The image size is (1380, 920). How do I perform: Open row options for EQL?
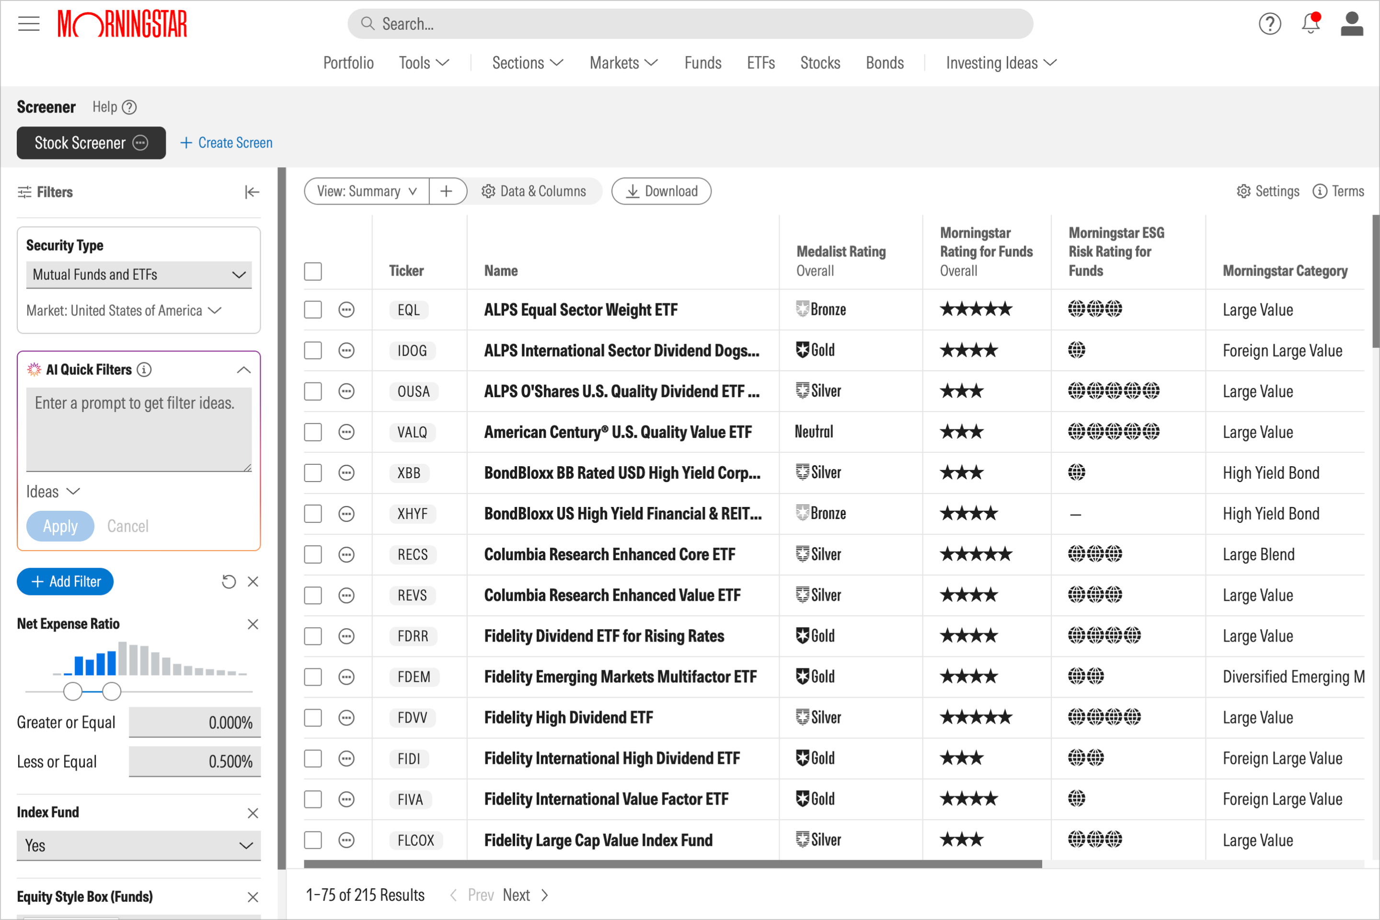coord(347,310)
